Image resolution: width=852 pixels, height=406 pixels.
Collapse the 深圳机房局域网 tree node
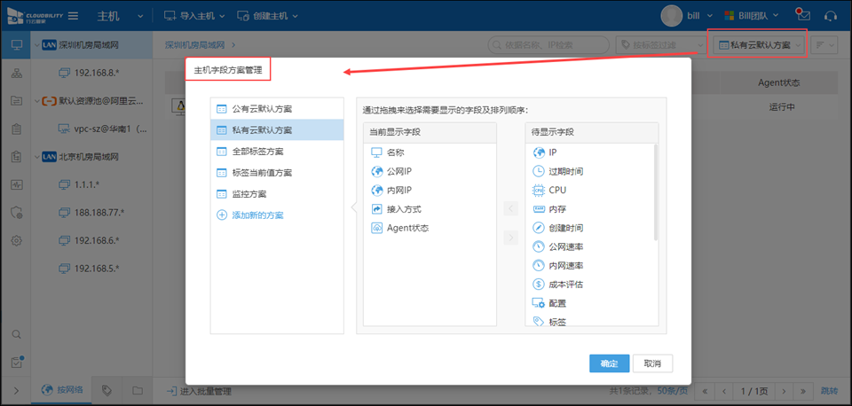(x=38, y=44)
